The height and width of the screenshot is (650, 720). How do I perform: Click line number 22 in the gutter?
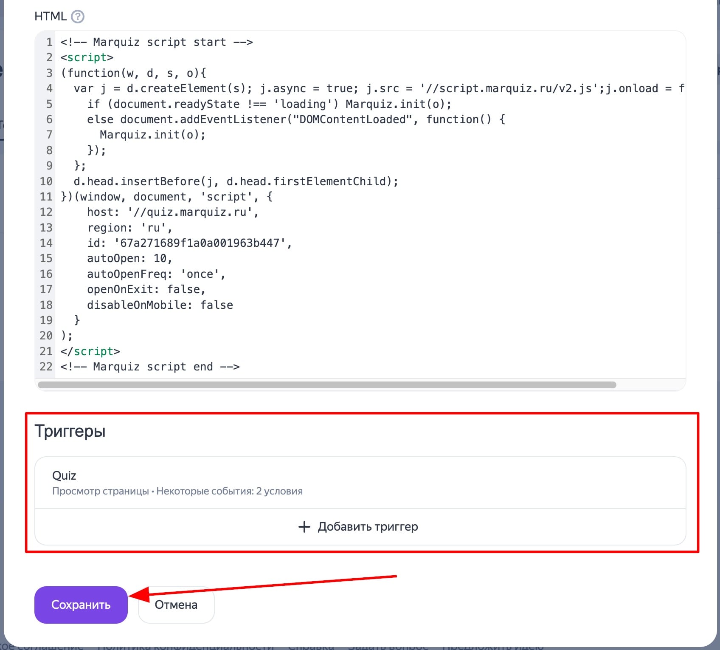pos(46,367)
